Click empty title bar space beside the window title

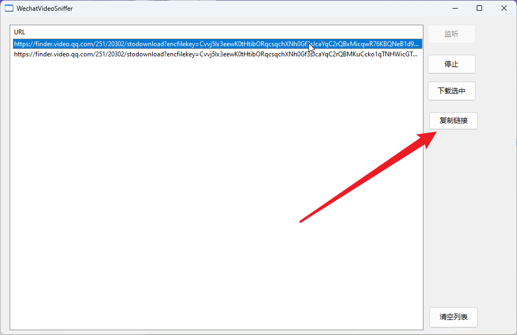point(242,8)
